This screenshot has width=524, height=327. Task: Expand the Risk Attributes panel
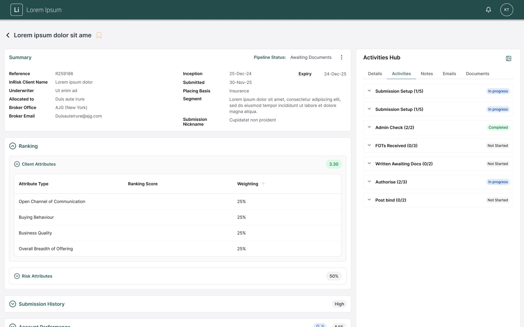pyautogui.click(x=17, y=276)
